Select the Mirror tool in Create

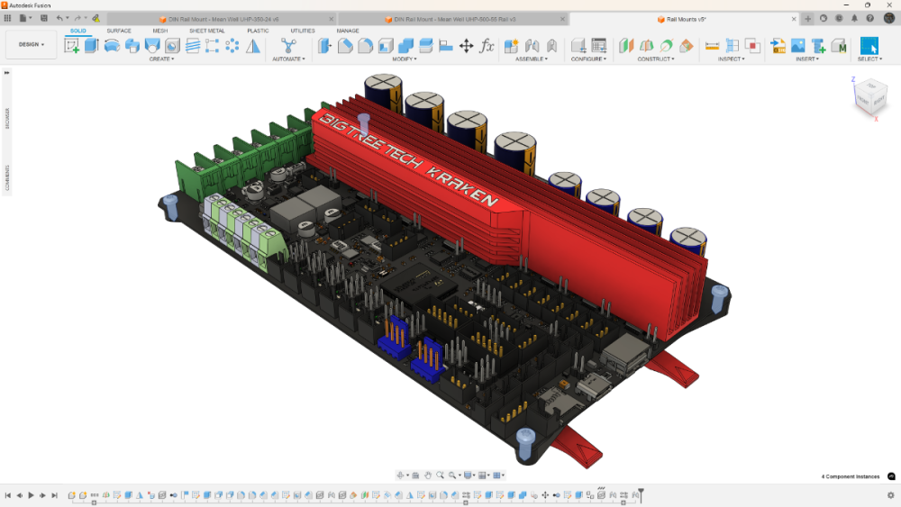[x=253, y=46]
